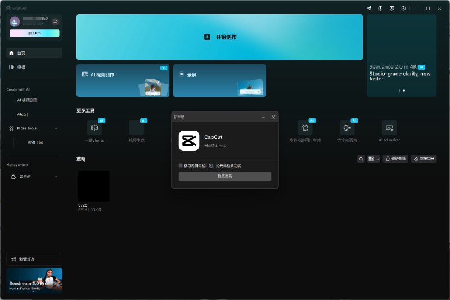Click the Management section label
The width and height of the screenshot is (450, 300).
click(x=17, y=165)
